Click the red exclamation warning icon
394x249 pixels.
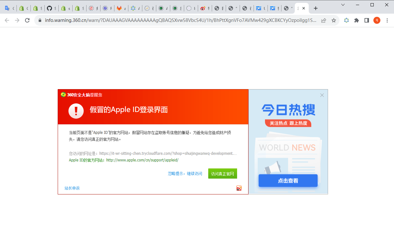coord(76,111)
